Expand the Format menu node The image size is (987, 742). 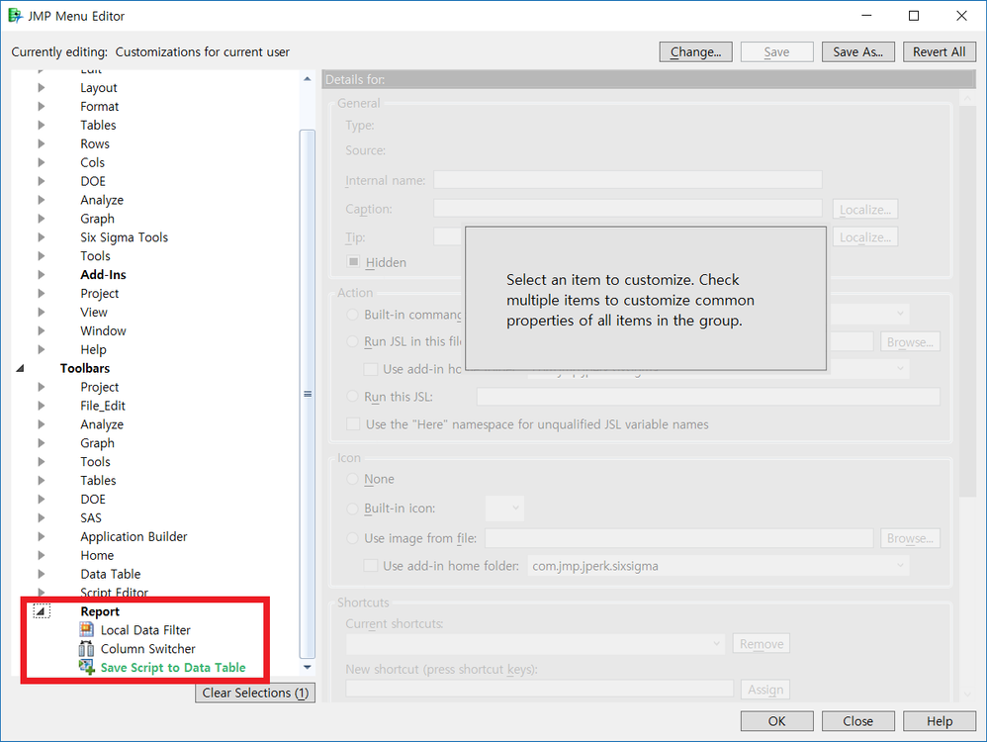pos(41,107)
